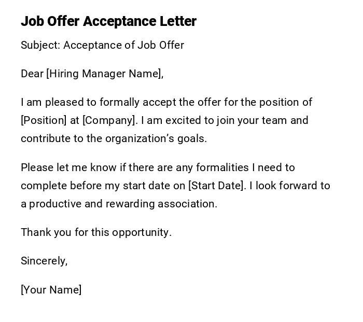This screenshot has width=363, height=322.
Task: Click the [Your Name] signature placeholder
Action: click(51, 290)
